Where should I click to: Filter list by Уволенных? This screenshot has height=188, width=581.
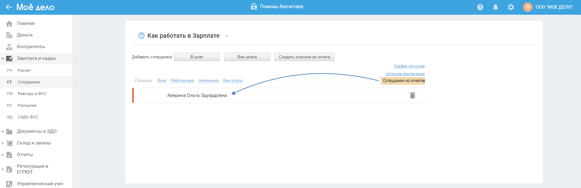point(208,81)
